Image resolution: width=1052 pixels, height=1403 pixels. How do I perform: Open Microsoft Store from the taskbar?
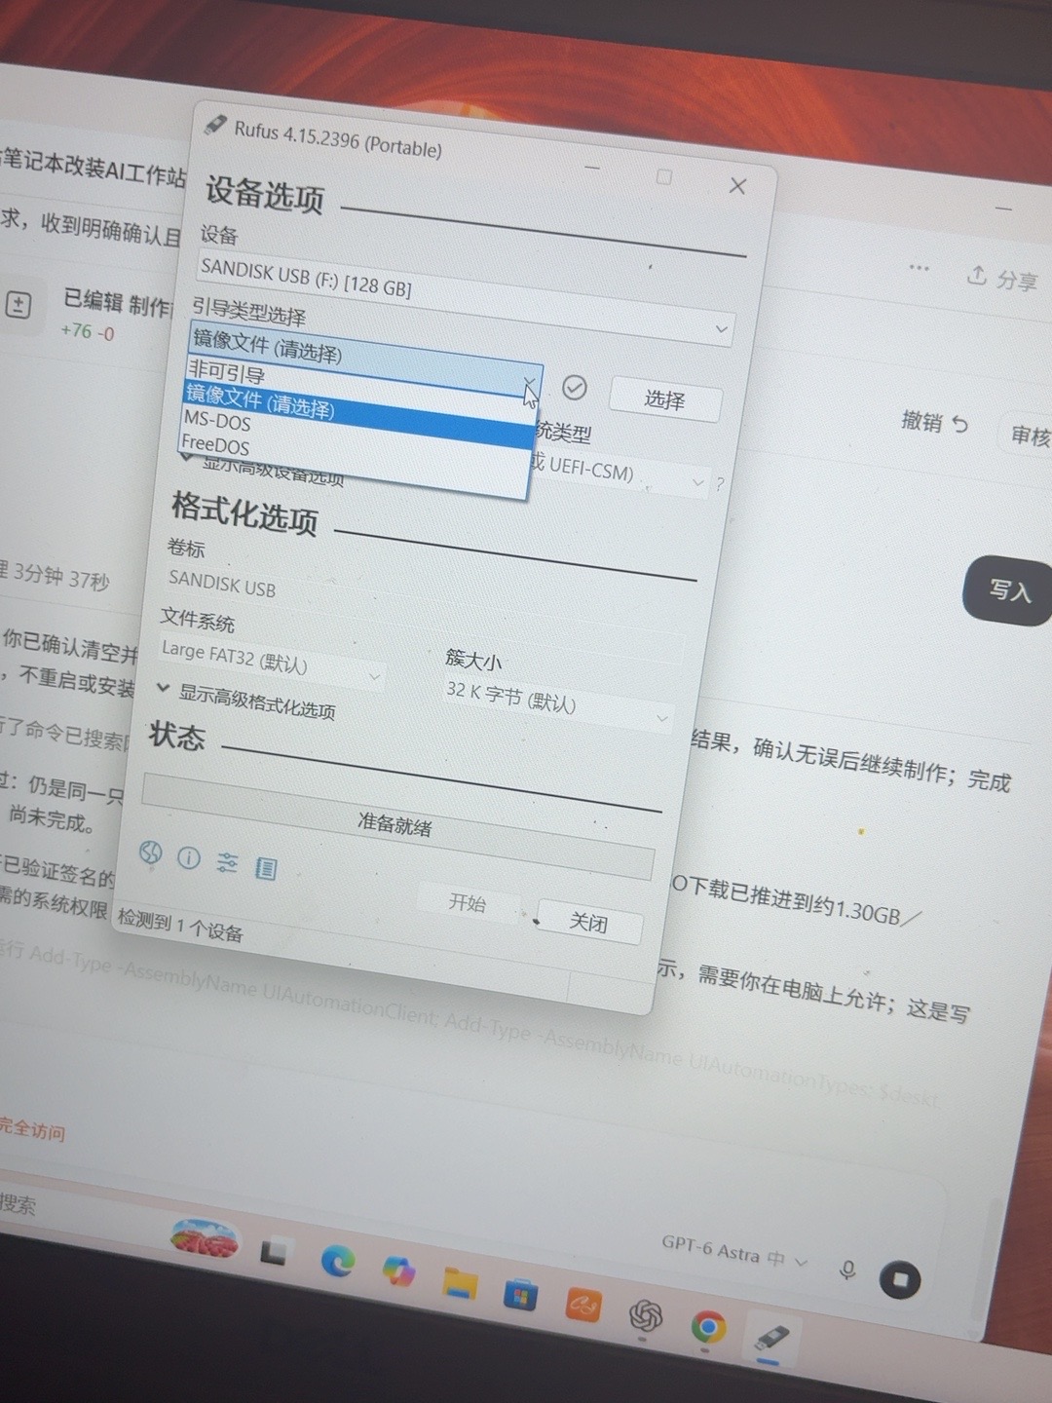[520, 1295]
